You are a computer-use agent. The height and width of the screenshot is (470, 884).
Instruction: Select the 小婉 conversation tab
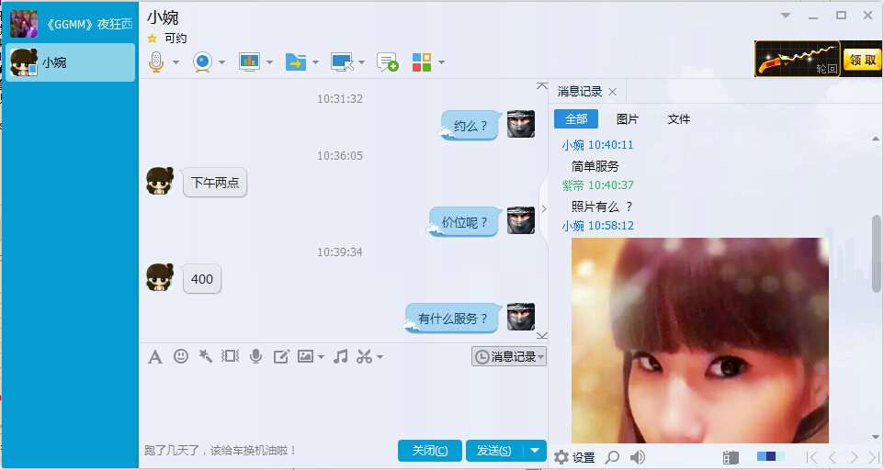70,62
